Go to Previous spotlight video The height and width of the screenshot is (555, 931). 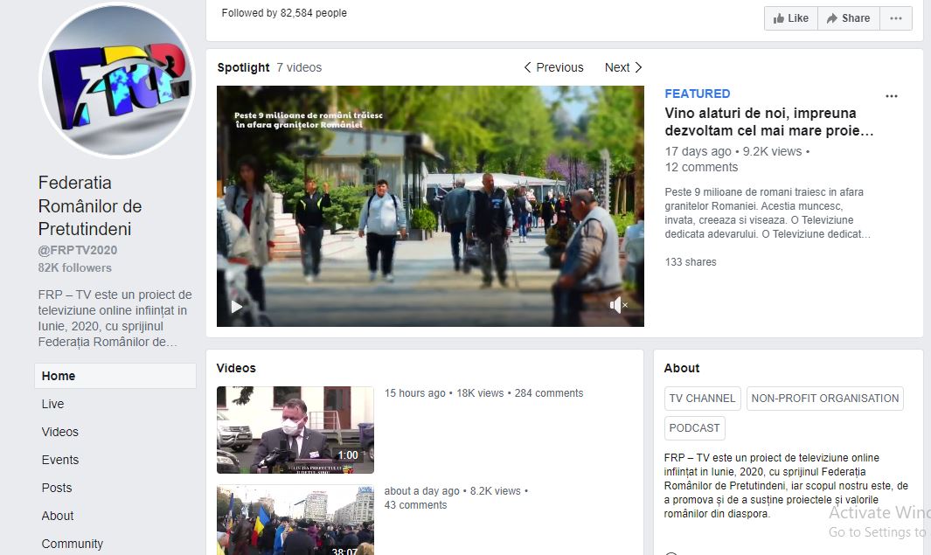tap(554, 67)
